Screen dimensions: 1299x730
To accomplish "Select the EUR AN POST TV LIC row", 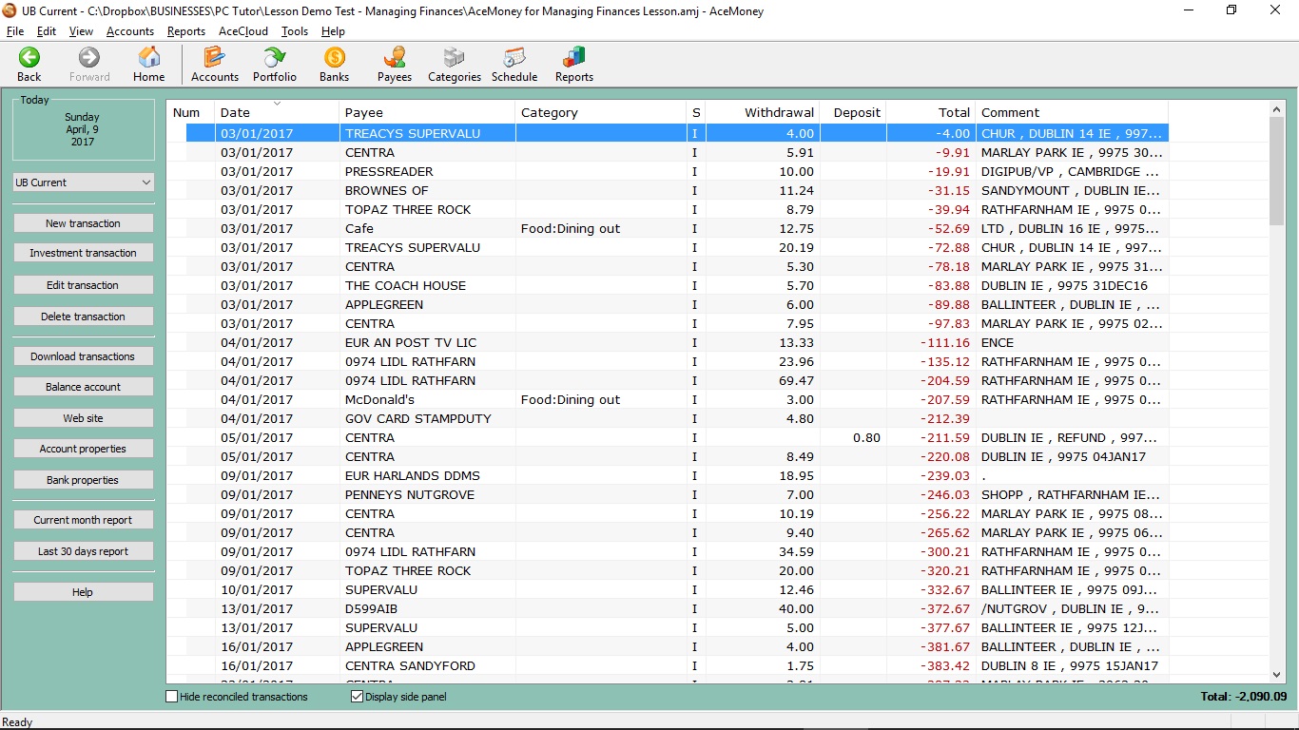I will click(668, 342).
